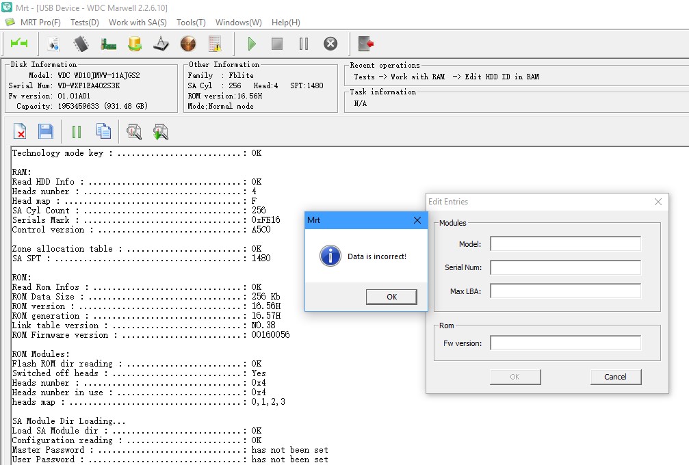Click Switched off heads Yes line
689x465 pixels.
[139, 373]
